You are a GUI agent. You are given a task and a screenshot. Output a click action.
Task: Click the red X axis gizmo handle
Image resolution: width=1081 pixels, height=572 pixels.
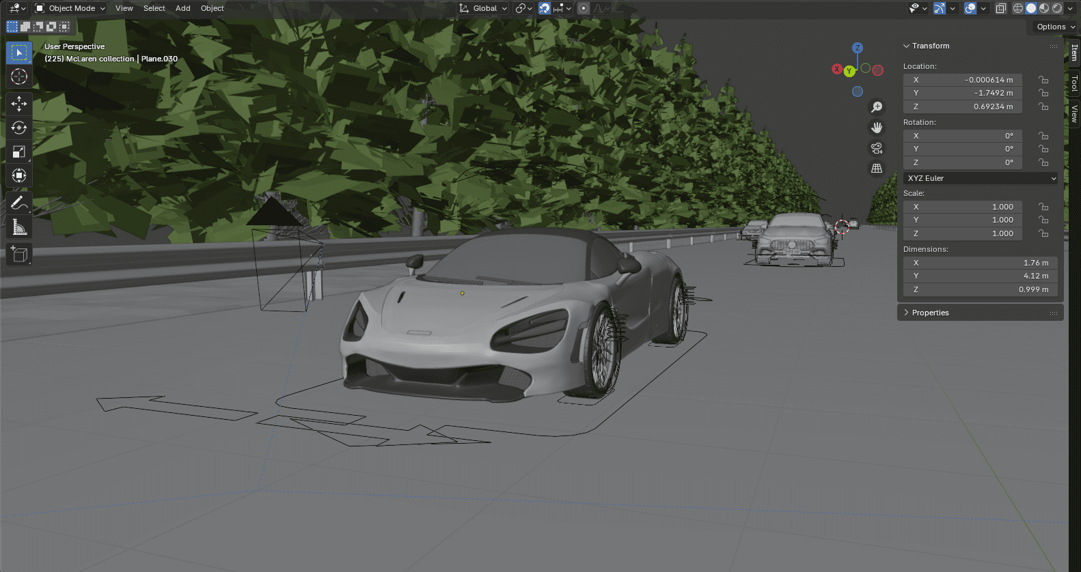click(836, 69)
